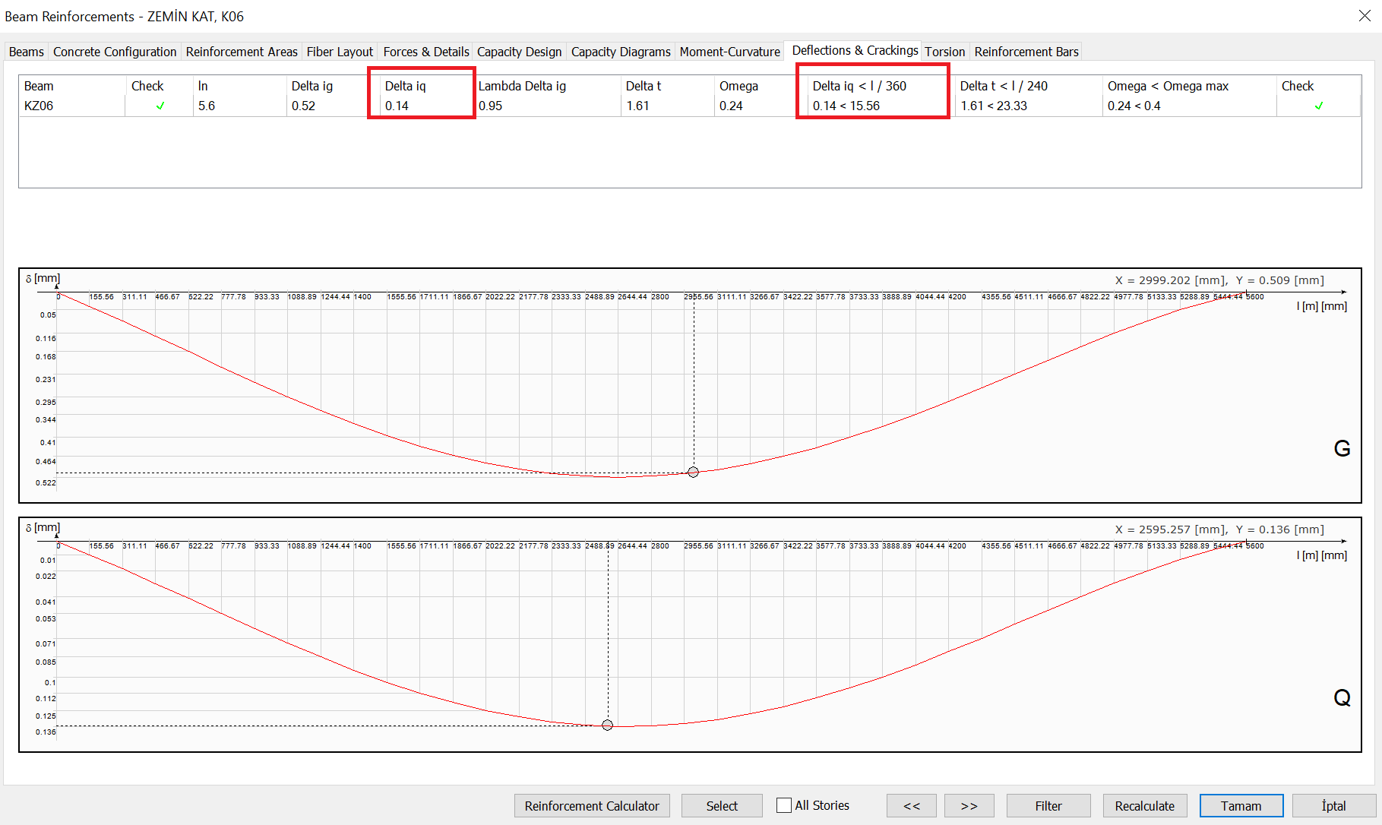Open the Moment-Curvature tab
The width and height of the screenshot is (1382, 825).
point(729,51)
